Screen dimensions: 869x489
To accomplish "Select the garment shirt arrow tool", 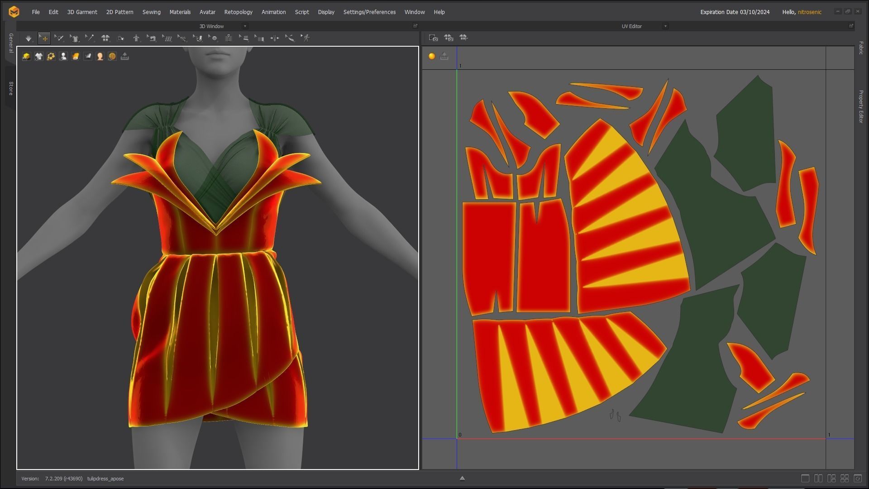I will pos(75,38).
